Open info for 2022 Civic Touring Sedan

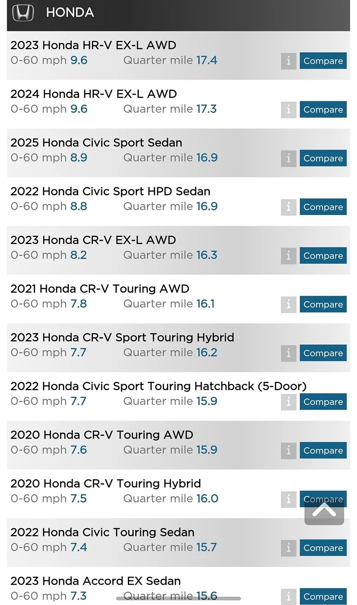tap(288, 548)
